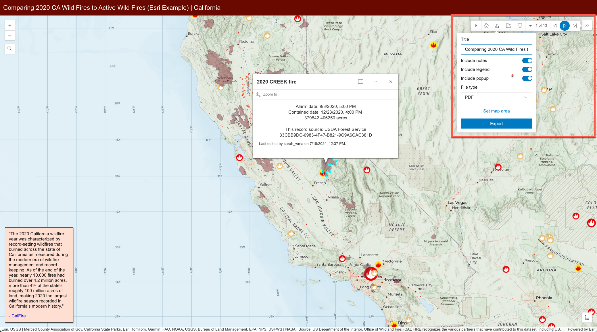
Task: Turn off Include popup switch
Action: click(527, 78)
